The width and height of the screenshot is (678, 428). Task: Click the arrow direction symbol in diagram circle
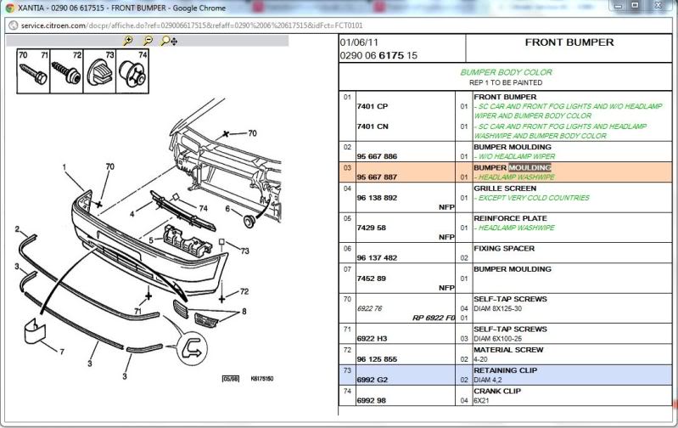pyautogui.click(x=192, y=348)
